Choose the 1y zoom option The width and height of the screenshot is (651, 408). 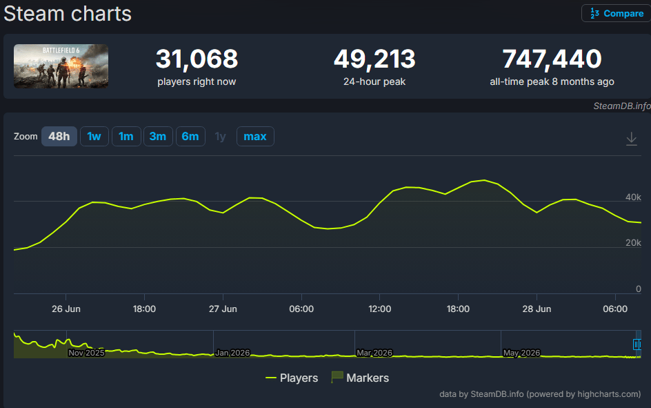click(221, 136)
